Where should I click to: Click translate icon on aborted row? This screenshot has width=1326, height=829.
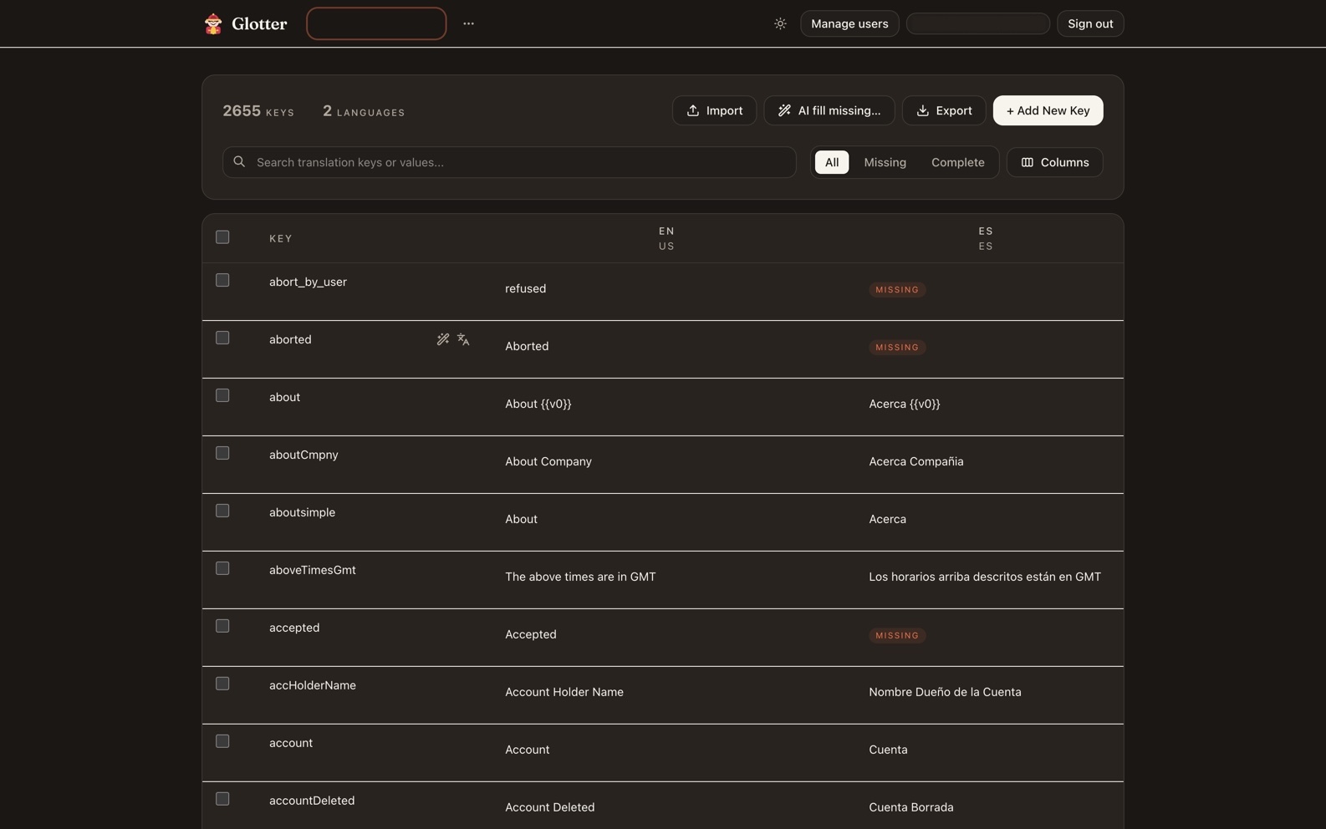[x=463, y=339]
